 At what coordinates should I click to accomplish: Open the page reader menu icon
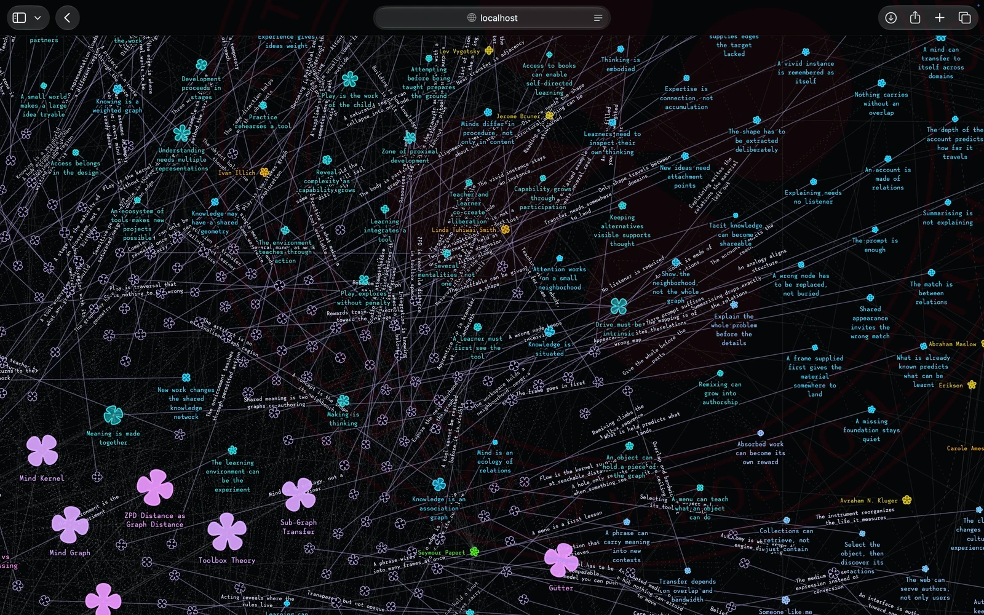(598, 18)
